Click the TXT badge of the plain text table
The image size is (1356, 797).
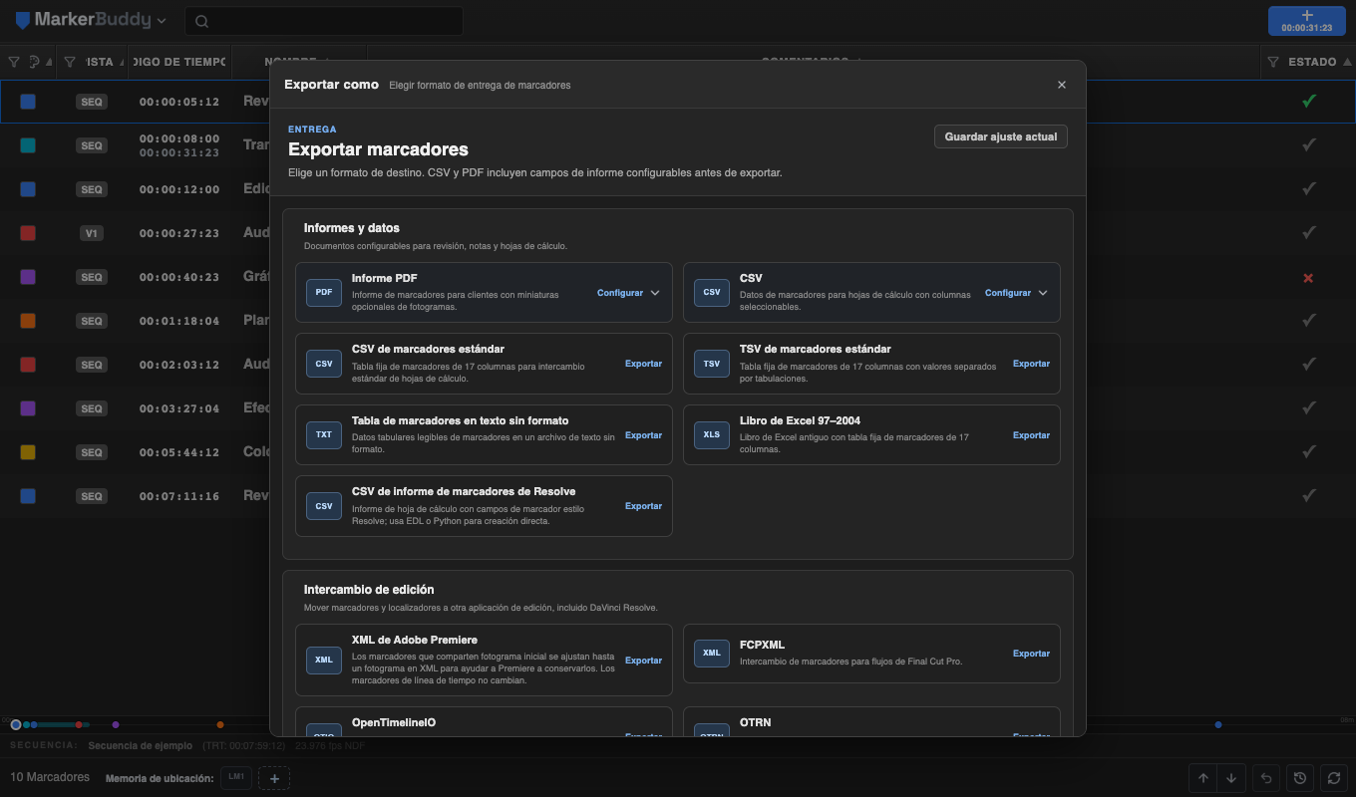[x=324, y=435]
